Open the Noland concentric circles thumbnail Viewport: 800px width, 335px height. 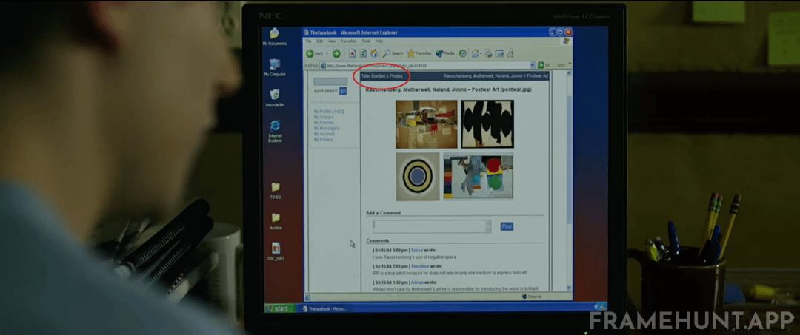click(x=418, y=176)
